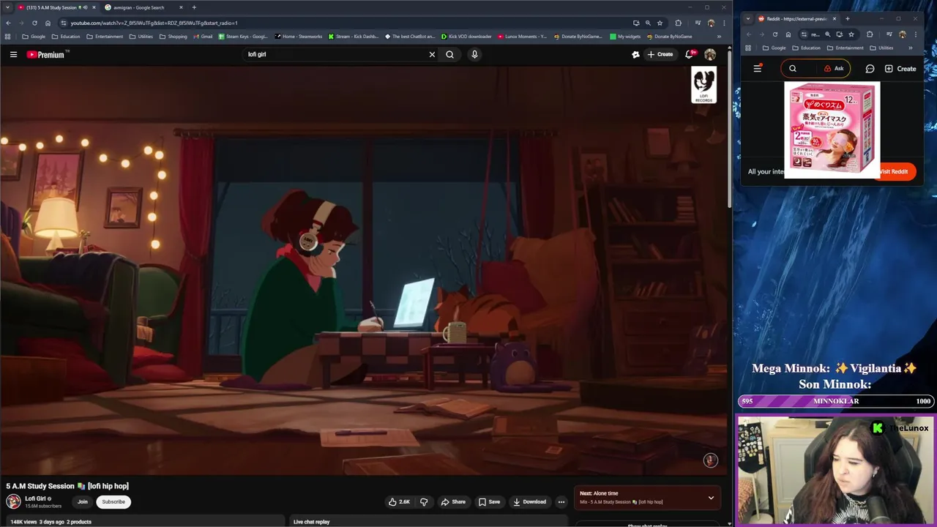This screenshot has height=527, width=937.
Task: Click the Reddit Create post button
Action: point(900,69)
